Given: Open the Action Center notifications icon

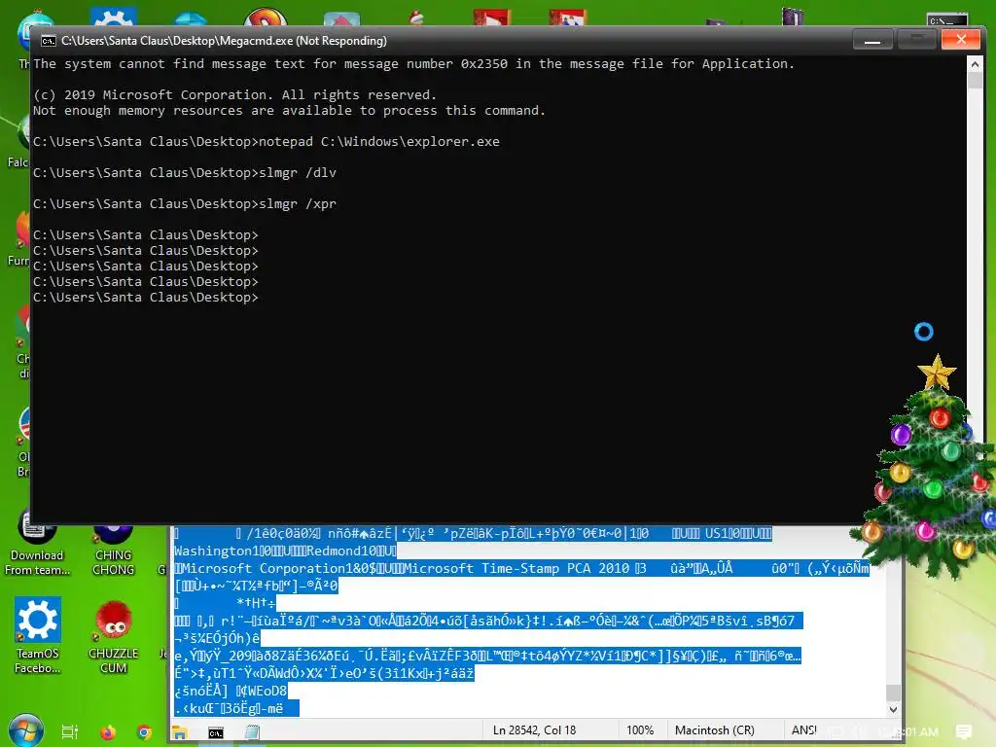Looking at the screenshot, I should 964,731.
